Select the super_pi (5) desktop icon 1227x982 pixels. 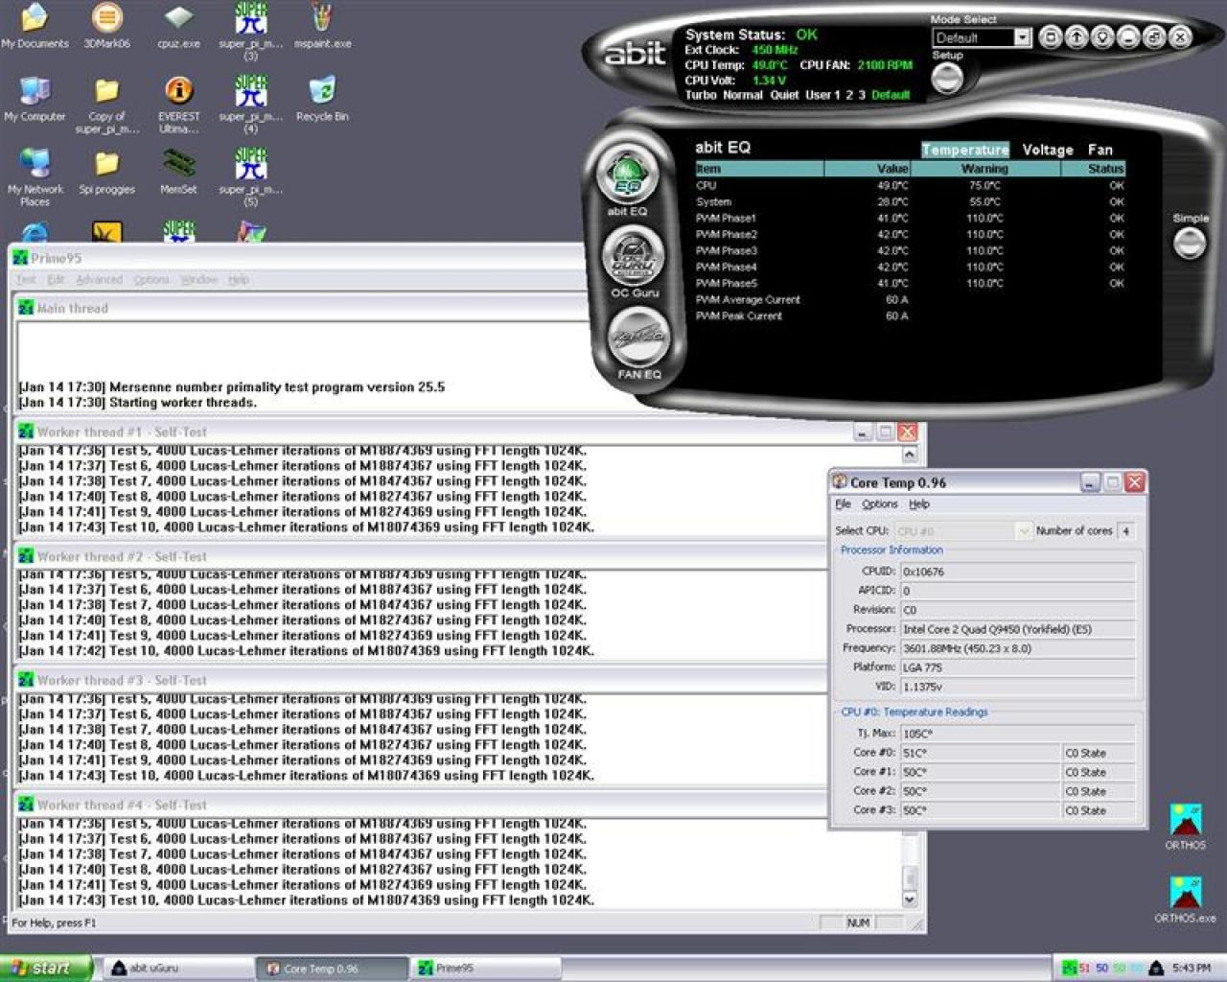[251, 177]
